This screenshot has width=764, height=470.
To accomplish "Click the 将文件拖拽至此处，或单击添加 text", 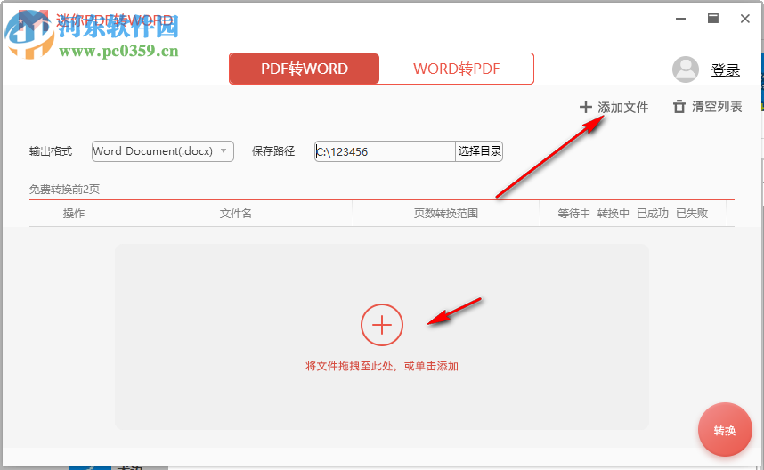I will click(x=382, y=366).
